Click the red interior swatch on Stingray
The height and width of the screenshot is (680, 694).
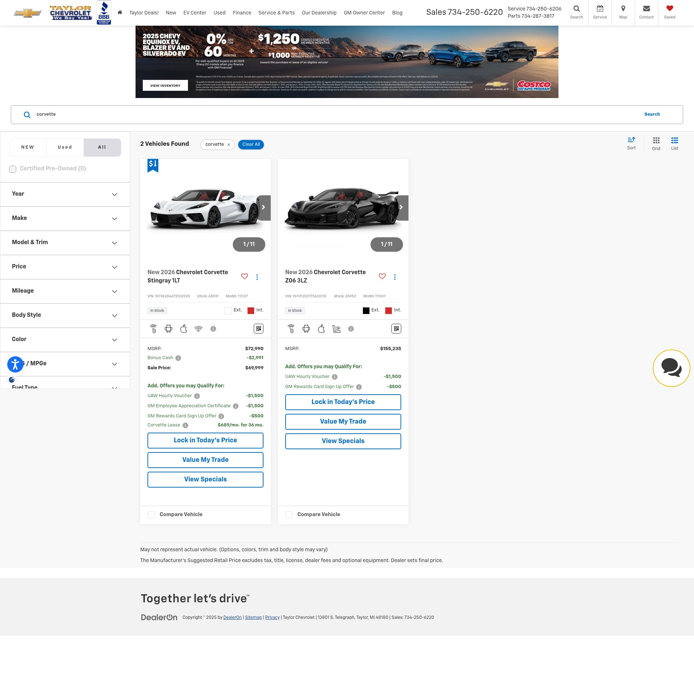[x=251, y=311]
